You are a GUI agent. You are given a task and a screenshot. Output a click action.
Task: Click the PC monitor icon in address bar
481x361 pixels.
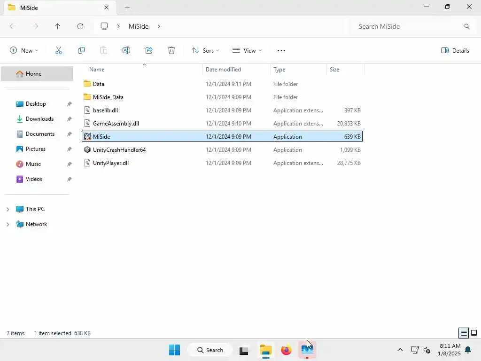pos(104,26)
